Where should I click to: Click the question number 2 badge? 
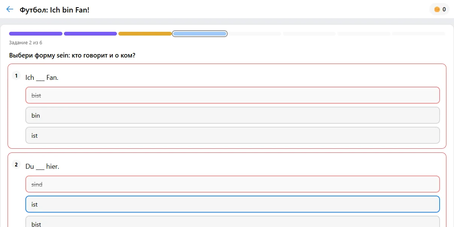click(16, 165)
